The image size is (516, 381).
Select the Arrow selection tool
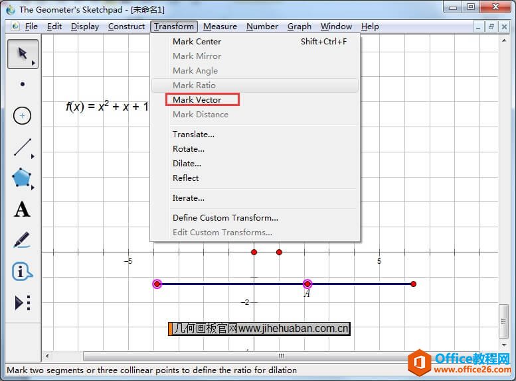tap(23, 54)
